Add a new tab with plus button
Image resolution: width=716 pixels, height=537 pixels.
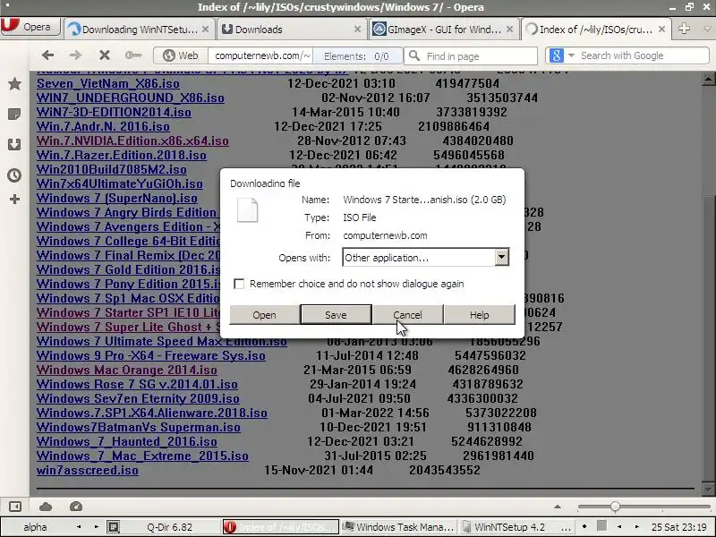coord(684,29)
